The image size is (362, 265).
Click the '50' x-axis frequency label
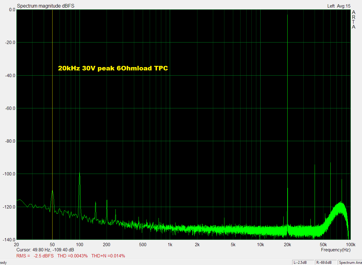tap(53, 244)
